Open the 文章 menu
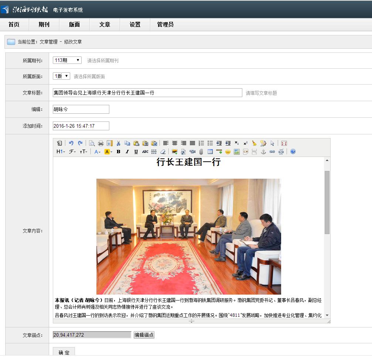Viewport: 372px width, 357px height. [x=105, y=24]
